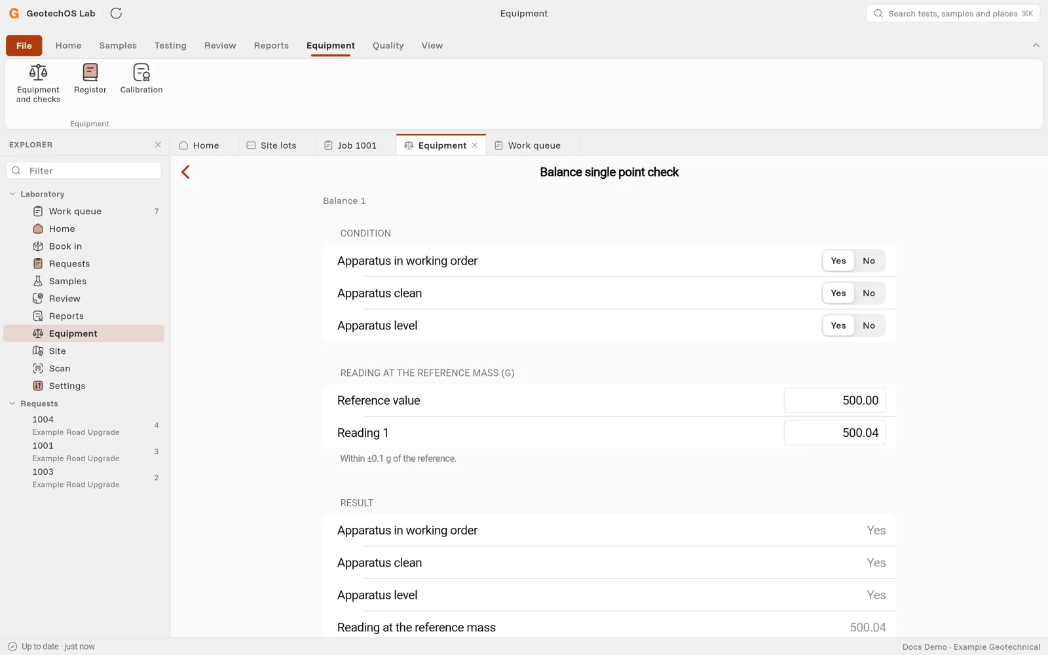The image size is (1048, 655).
Task: Open Review in Explorer sidebar
Action: (x=84, y=299)
